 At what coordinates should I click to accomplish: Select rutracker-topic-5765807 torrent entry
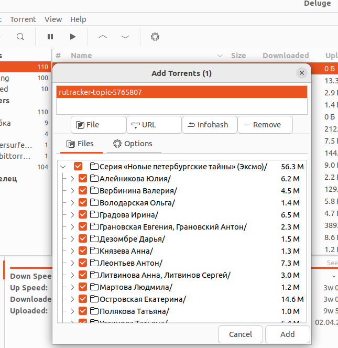tap(181, 92)
